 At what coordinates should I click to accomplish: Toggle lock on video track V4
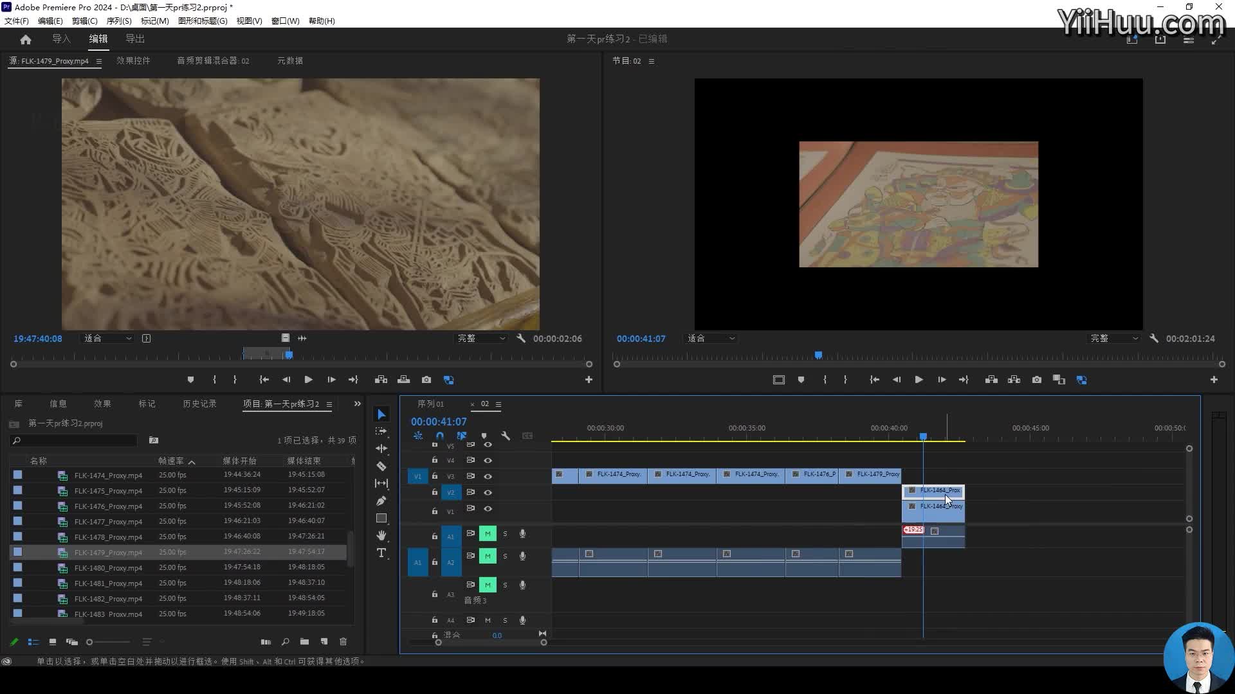435,460
